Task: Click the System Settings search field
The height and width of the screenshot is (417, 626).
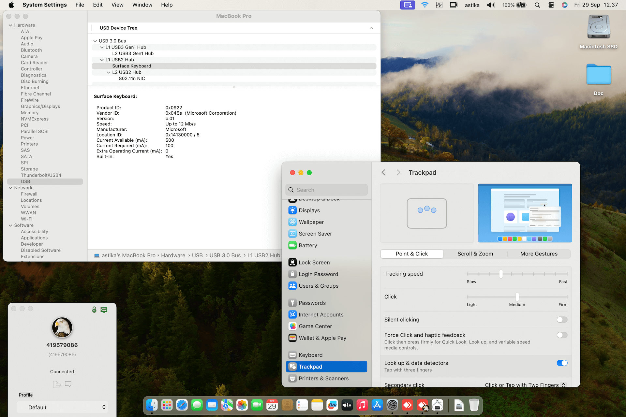Action: coord(326,190)
